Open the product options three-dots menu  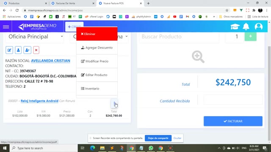tap(114, 103)
